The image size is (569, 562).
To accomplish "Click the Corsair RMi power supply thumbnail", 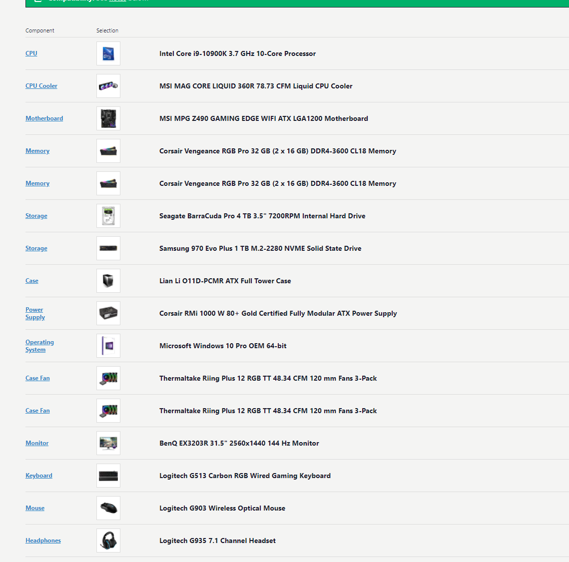I will point(108,314).
